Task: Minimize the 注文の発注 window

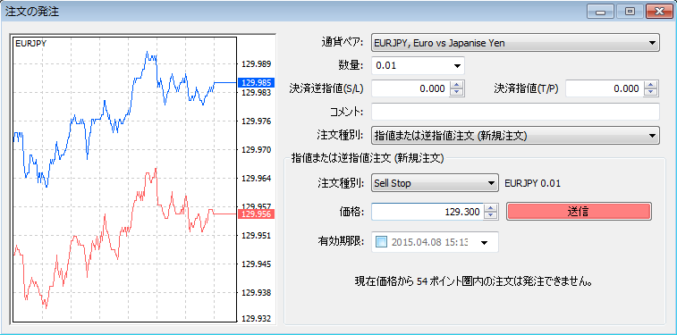Action: coord(601,12)
